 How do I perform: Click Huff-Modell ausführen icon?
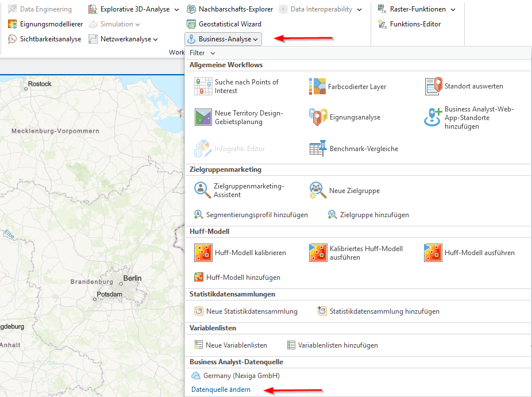pyautogui.click(x=433, y=253)
